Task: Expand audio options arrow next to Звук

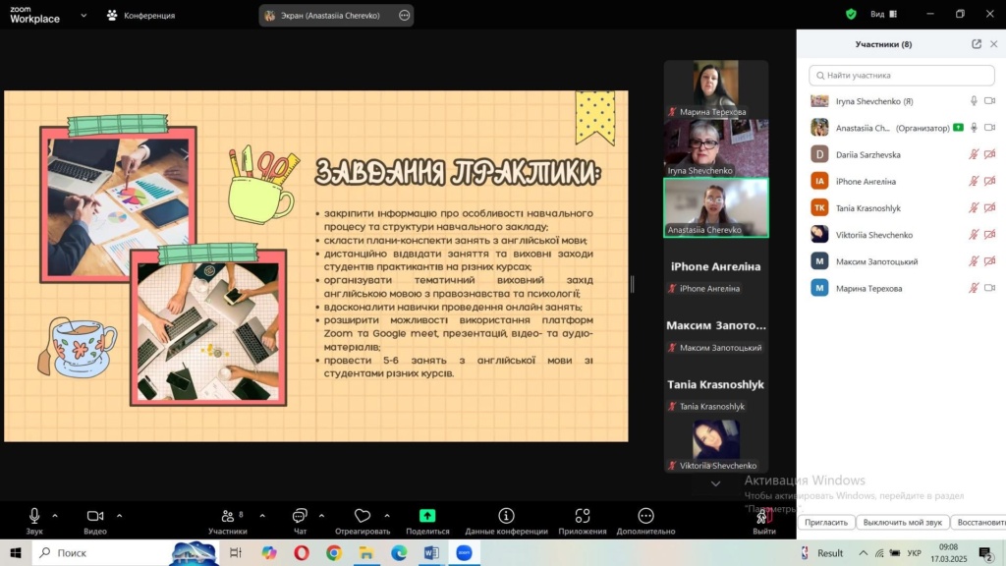Action: (x=55, y=515)
